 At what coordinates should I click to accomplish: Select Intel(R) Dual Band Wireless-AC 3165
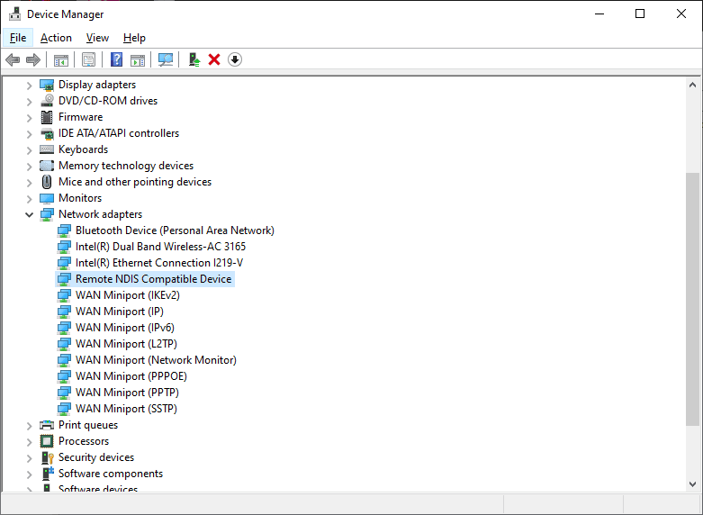coord(160,247)
